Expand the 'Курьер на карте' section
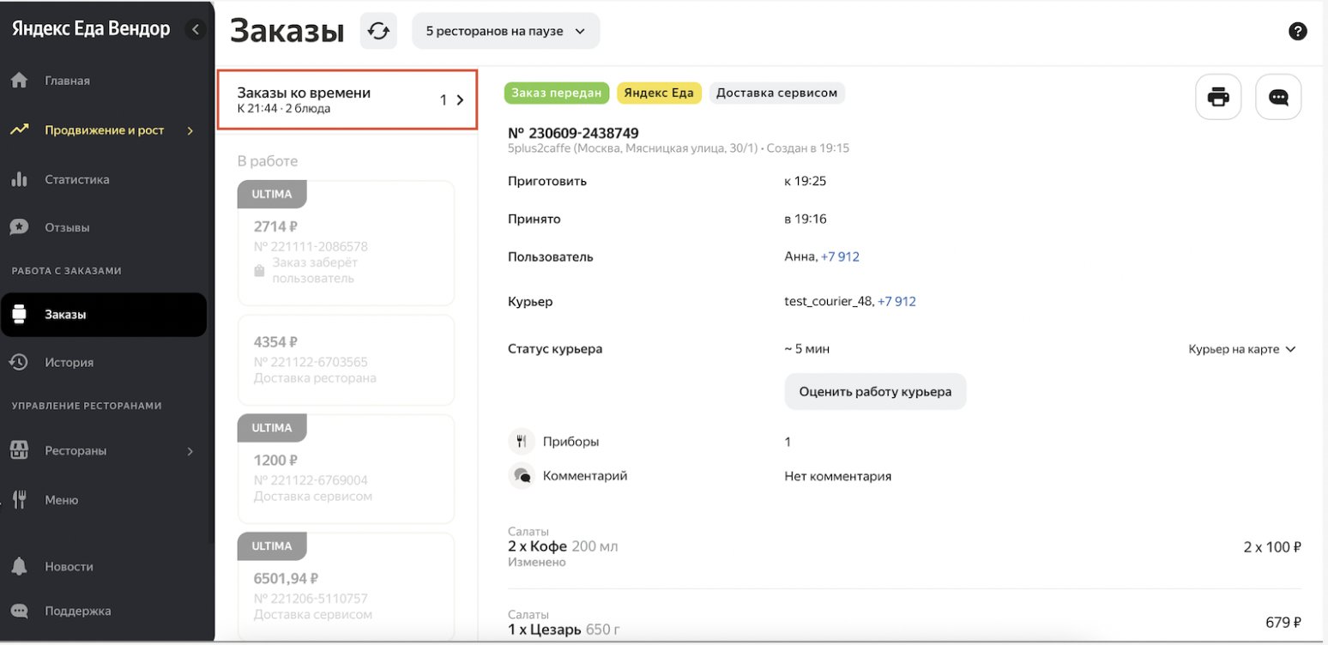Viewport: 1328px width, 645px height. 1240,349
